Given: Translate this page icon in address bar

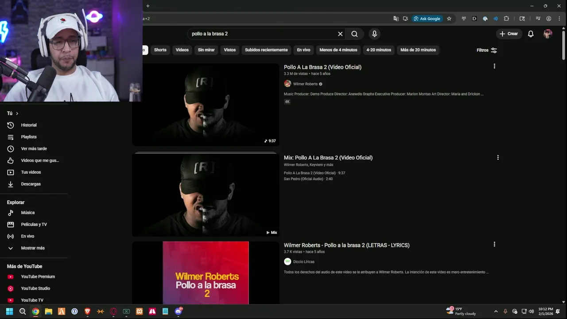Looking at the screenshot, I should 396,19.
